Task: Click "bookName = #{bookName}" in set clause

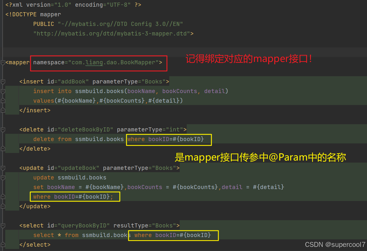Action: [86, 187]
